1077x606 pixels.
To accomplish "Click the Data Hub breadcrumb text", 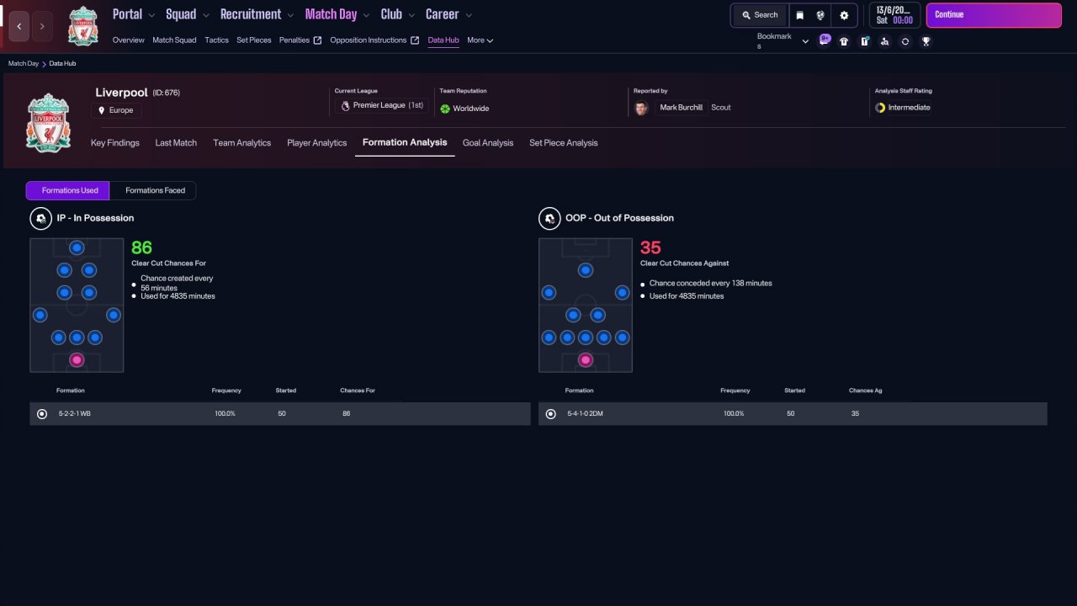I will click(62, 64).
